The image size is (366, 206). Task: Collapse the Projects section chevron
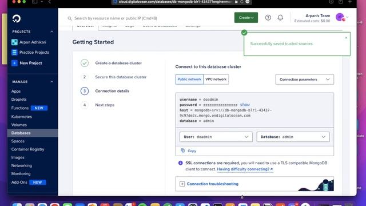pyautogui.click(x=52, y=31)
